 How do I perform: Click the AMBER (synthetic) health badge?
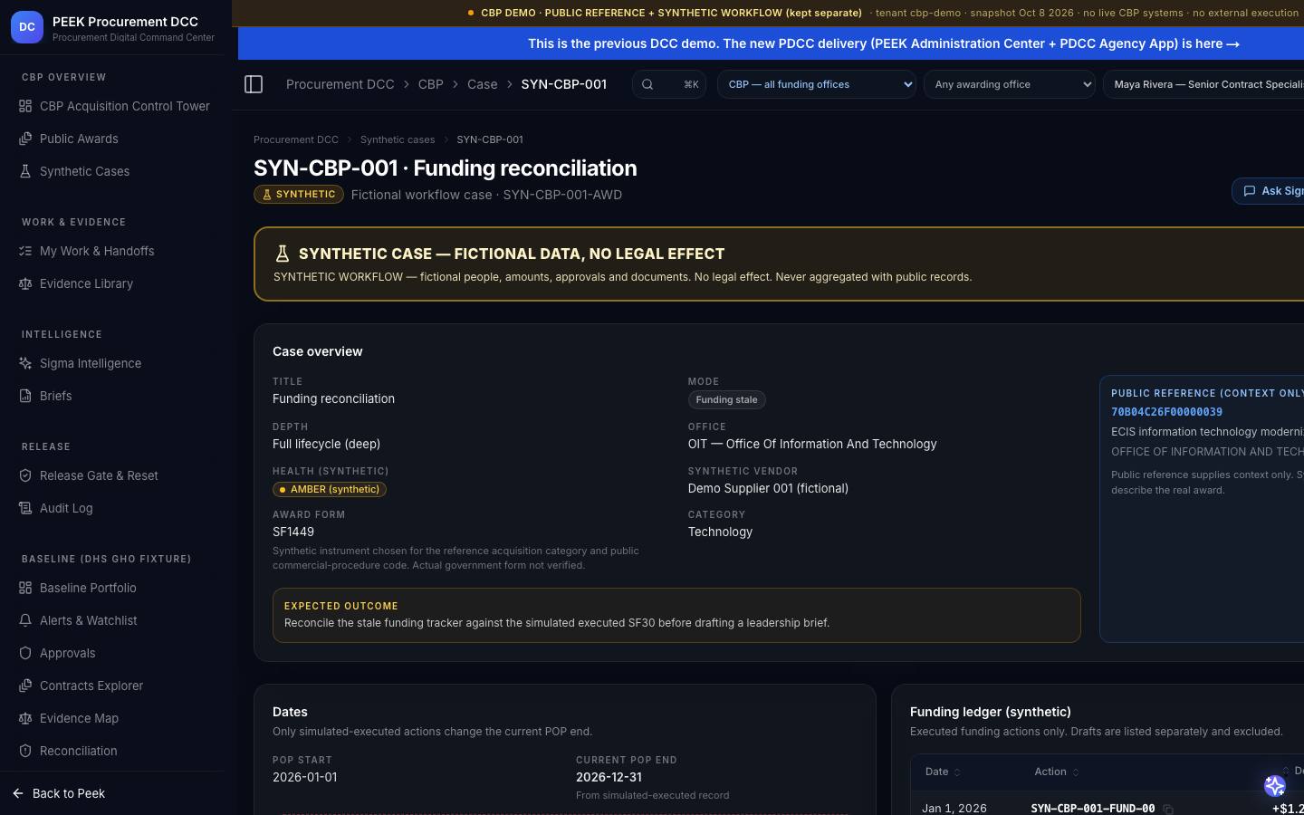(330, 489)
